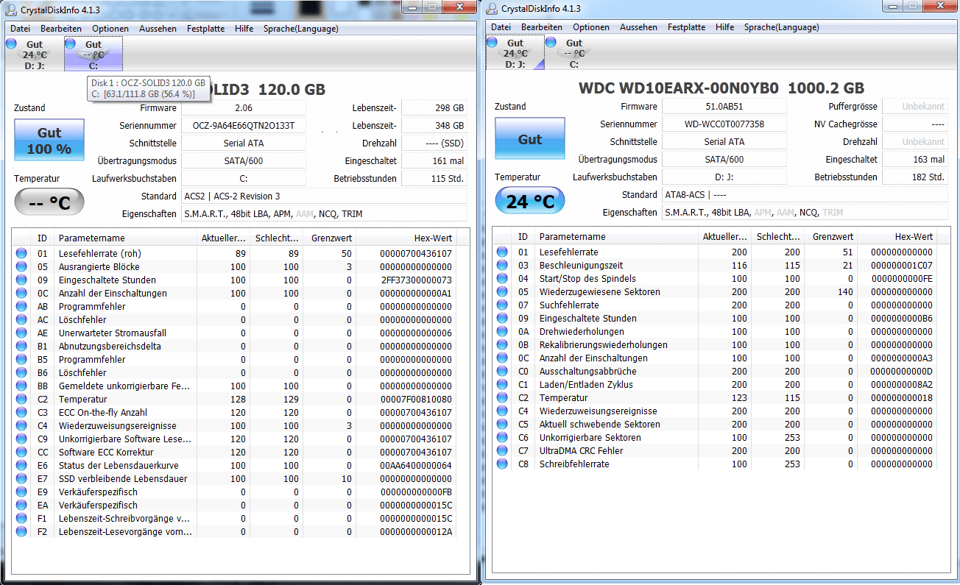Select Rekalibrierungswiederholungen row in right list
960x585 pixels.
pyautogui.click(x=716, y=345)
